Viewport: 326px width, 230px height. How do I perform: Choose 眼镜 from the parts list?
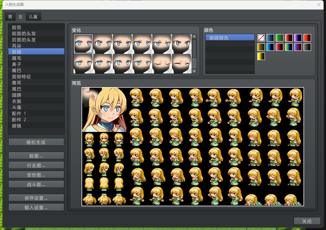pyautogui.click(x=36, y=126)
